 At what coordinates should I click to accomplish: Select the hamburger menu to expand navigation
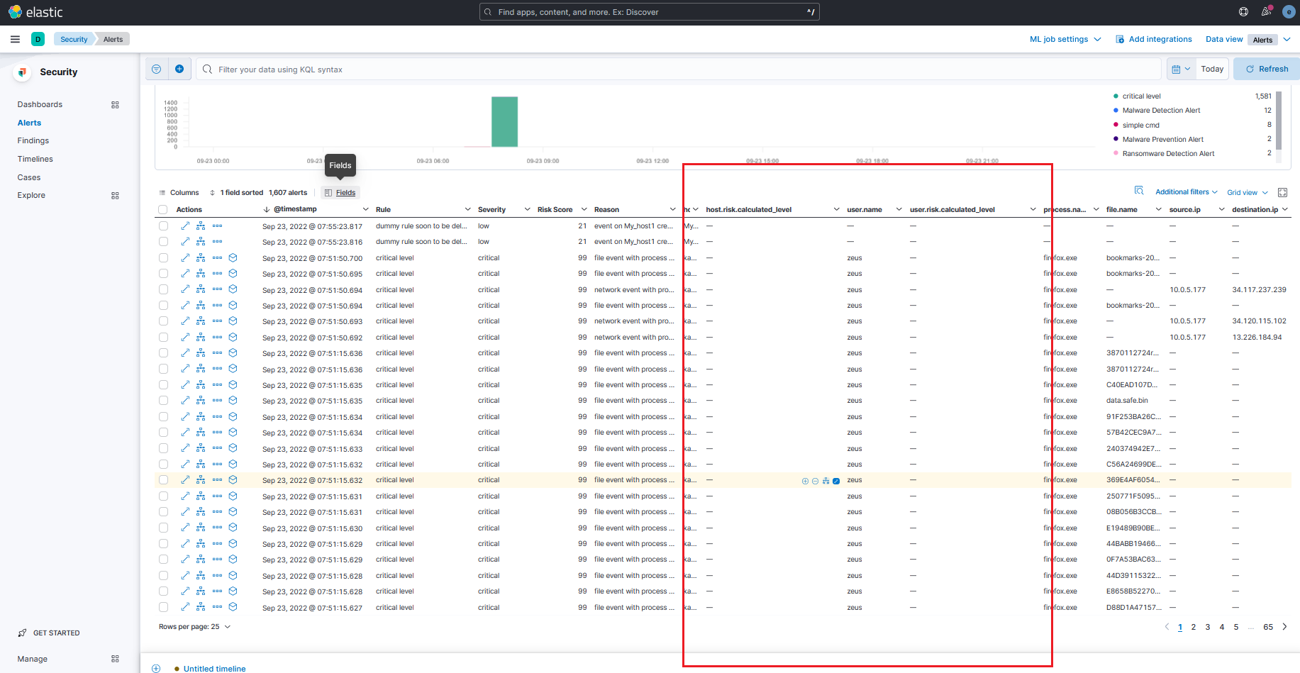tap(15, 39)
